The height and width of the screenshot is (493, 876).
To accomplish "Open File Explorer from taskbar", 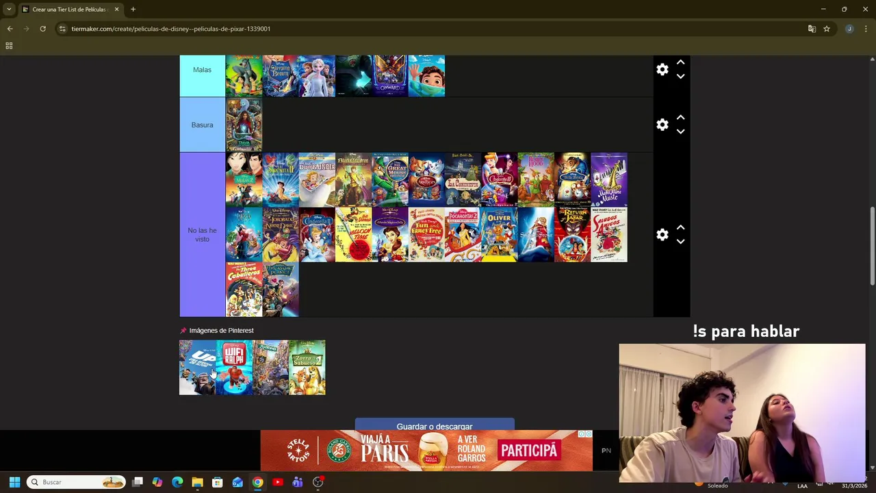I will (x=197, y=482).
